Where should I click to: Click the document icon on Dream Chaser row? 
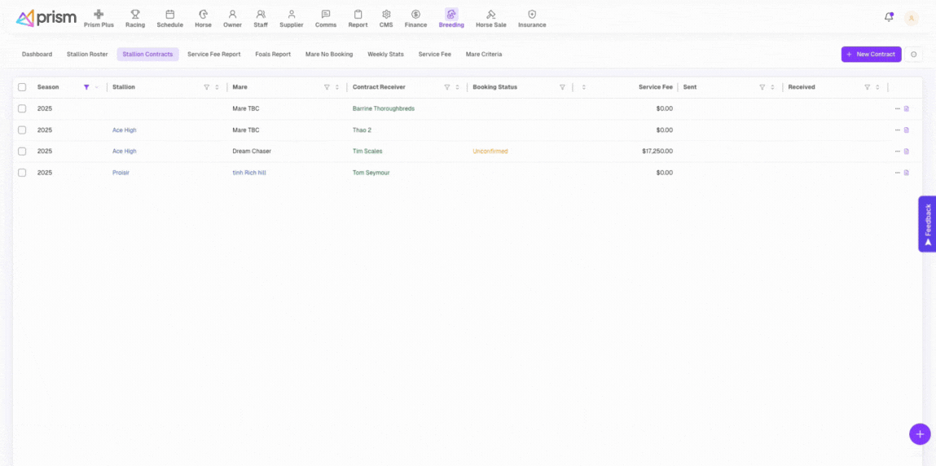pos(906,152)
